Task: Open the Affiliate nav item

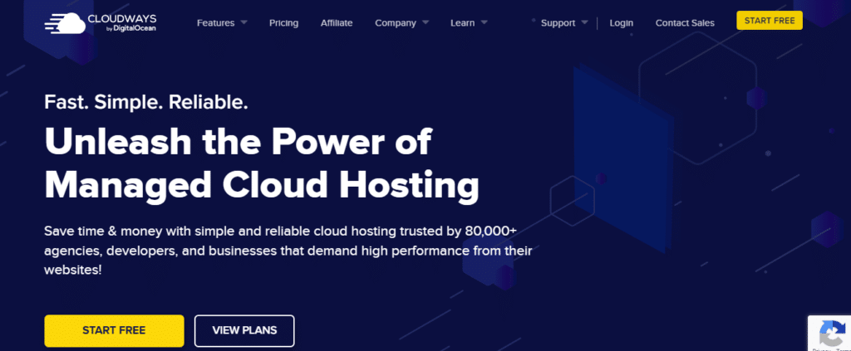Action: tap(337, 22)
